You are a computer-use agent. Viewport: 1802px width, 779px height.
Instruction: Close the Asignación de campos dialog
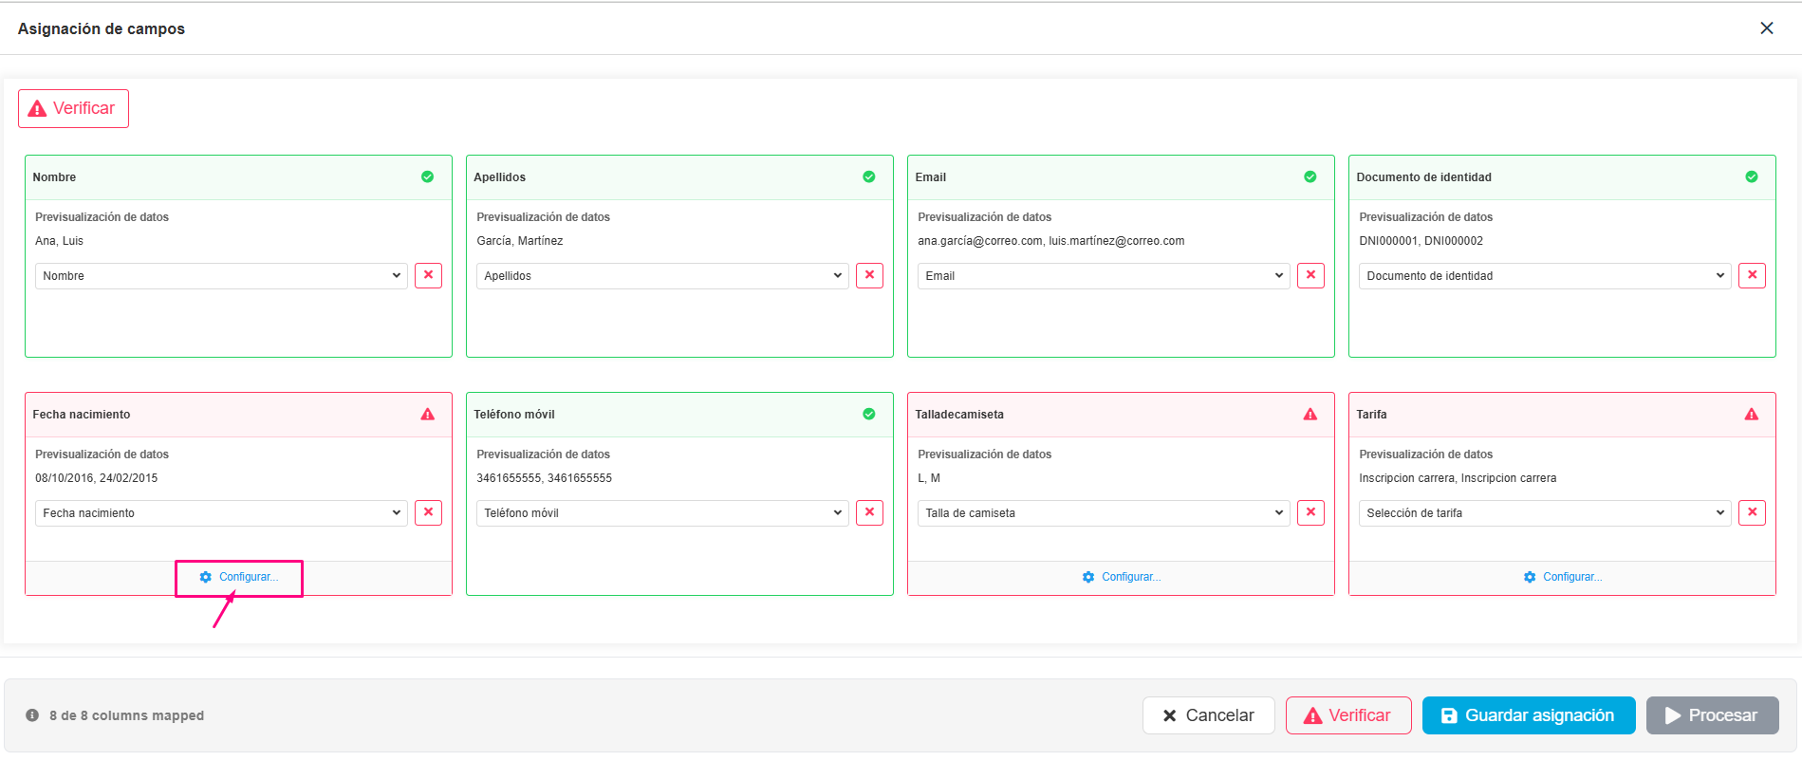[1767, 28]
